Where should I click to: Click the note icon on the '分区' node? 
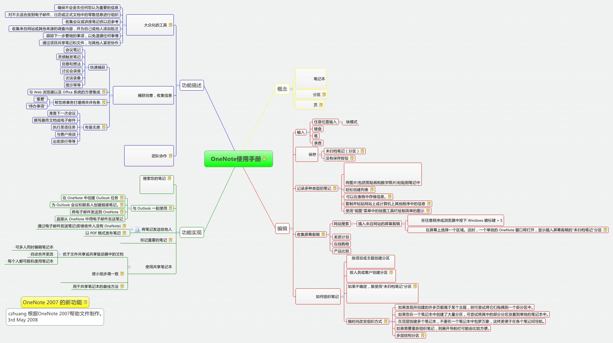pyautogui.click(x=324, y=94)
